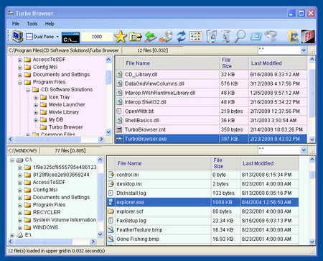Screen dimensions: 323x261
Task: Click the My Computer toolbar icon
Action: (x=17, y=37)
